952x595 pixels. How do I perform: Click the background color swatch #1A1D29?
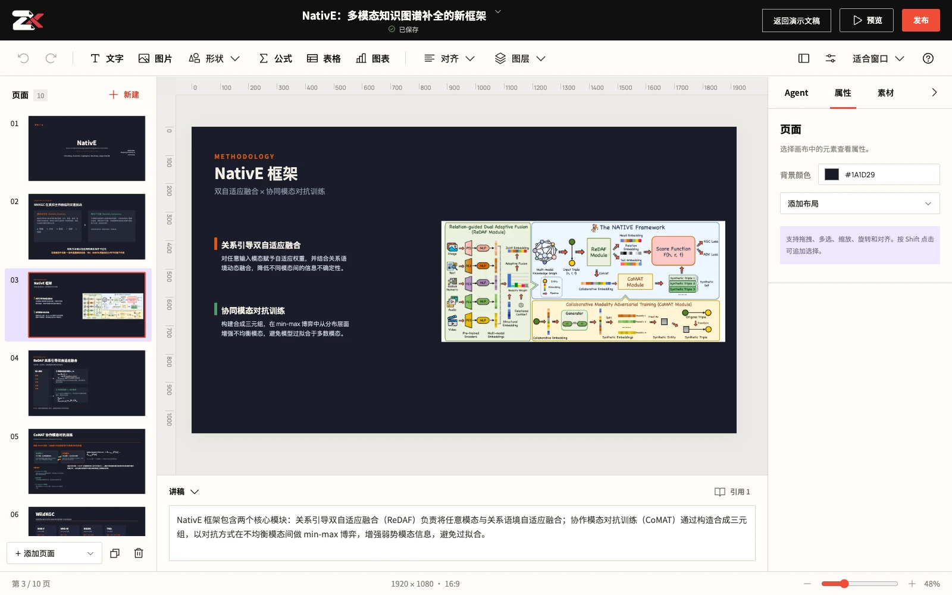832,174
